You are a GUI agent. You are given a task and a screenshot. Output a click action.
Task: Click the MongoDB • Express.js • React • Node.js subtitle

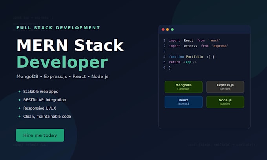62,77
